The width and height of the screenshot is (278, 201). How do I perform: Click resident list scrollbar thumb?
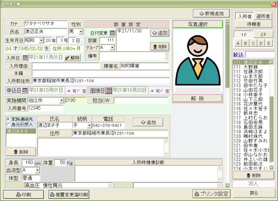tap(271, 129)
